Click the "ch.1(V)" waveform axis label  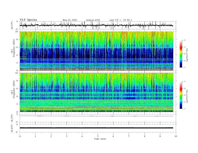coord(12,25)
